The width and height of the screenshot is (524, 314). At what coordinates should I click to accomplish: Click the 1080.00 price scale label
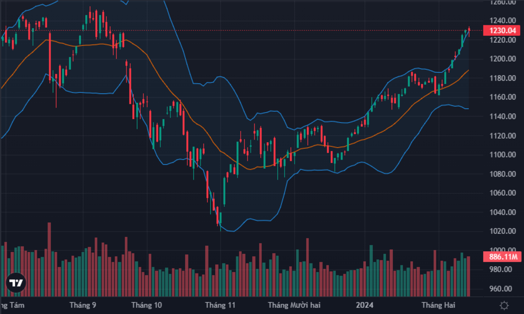pyautogui.click(x=503, y=174)
